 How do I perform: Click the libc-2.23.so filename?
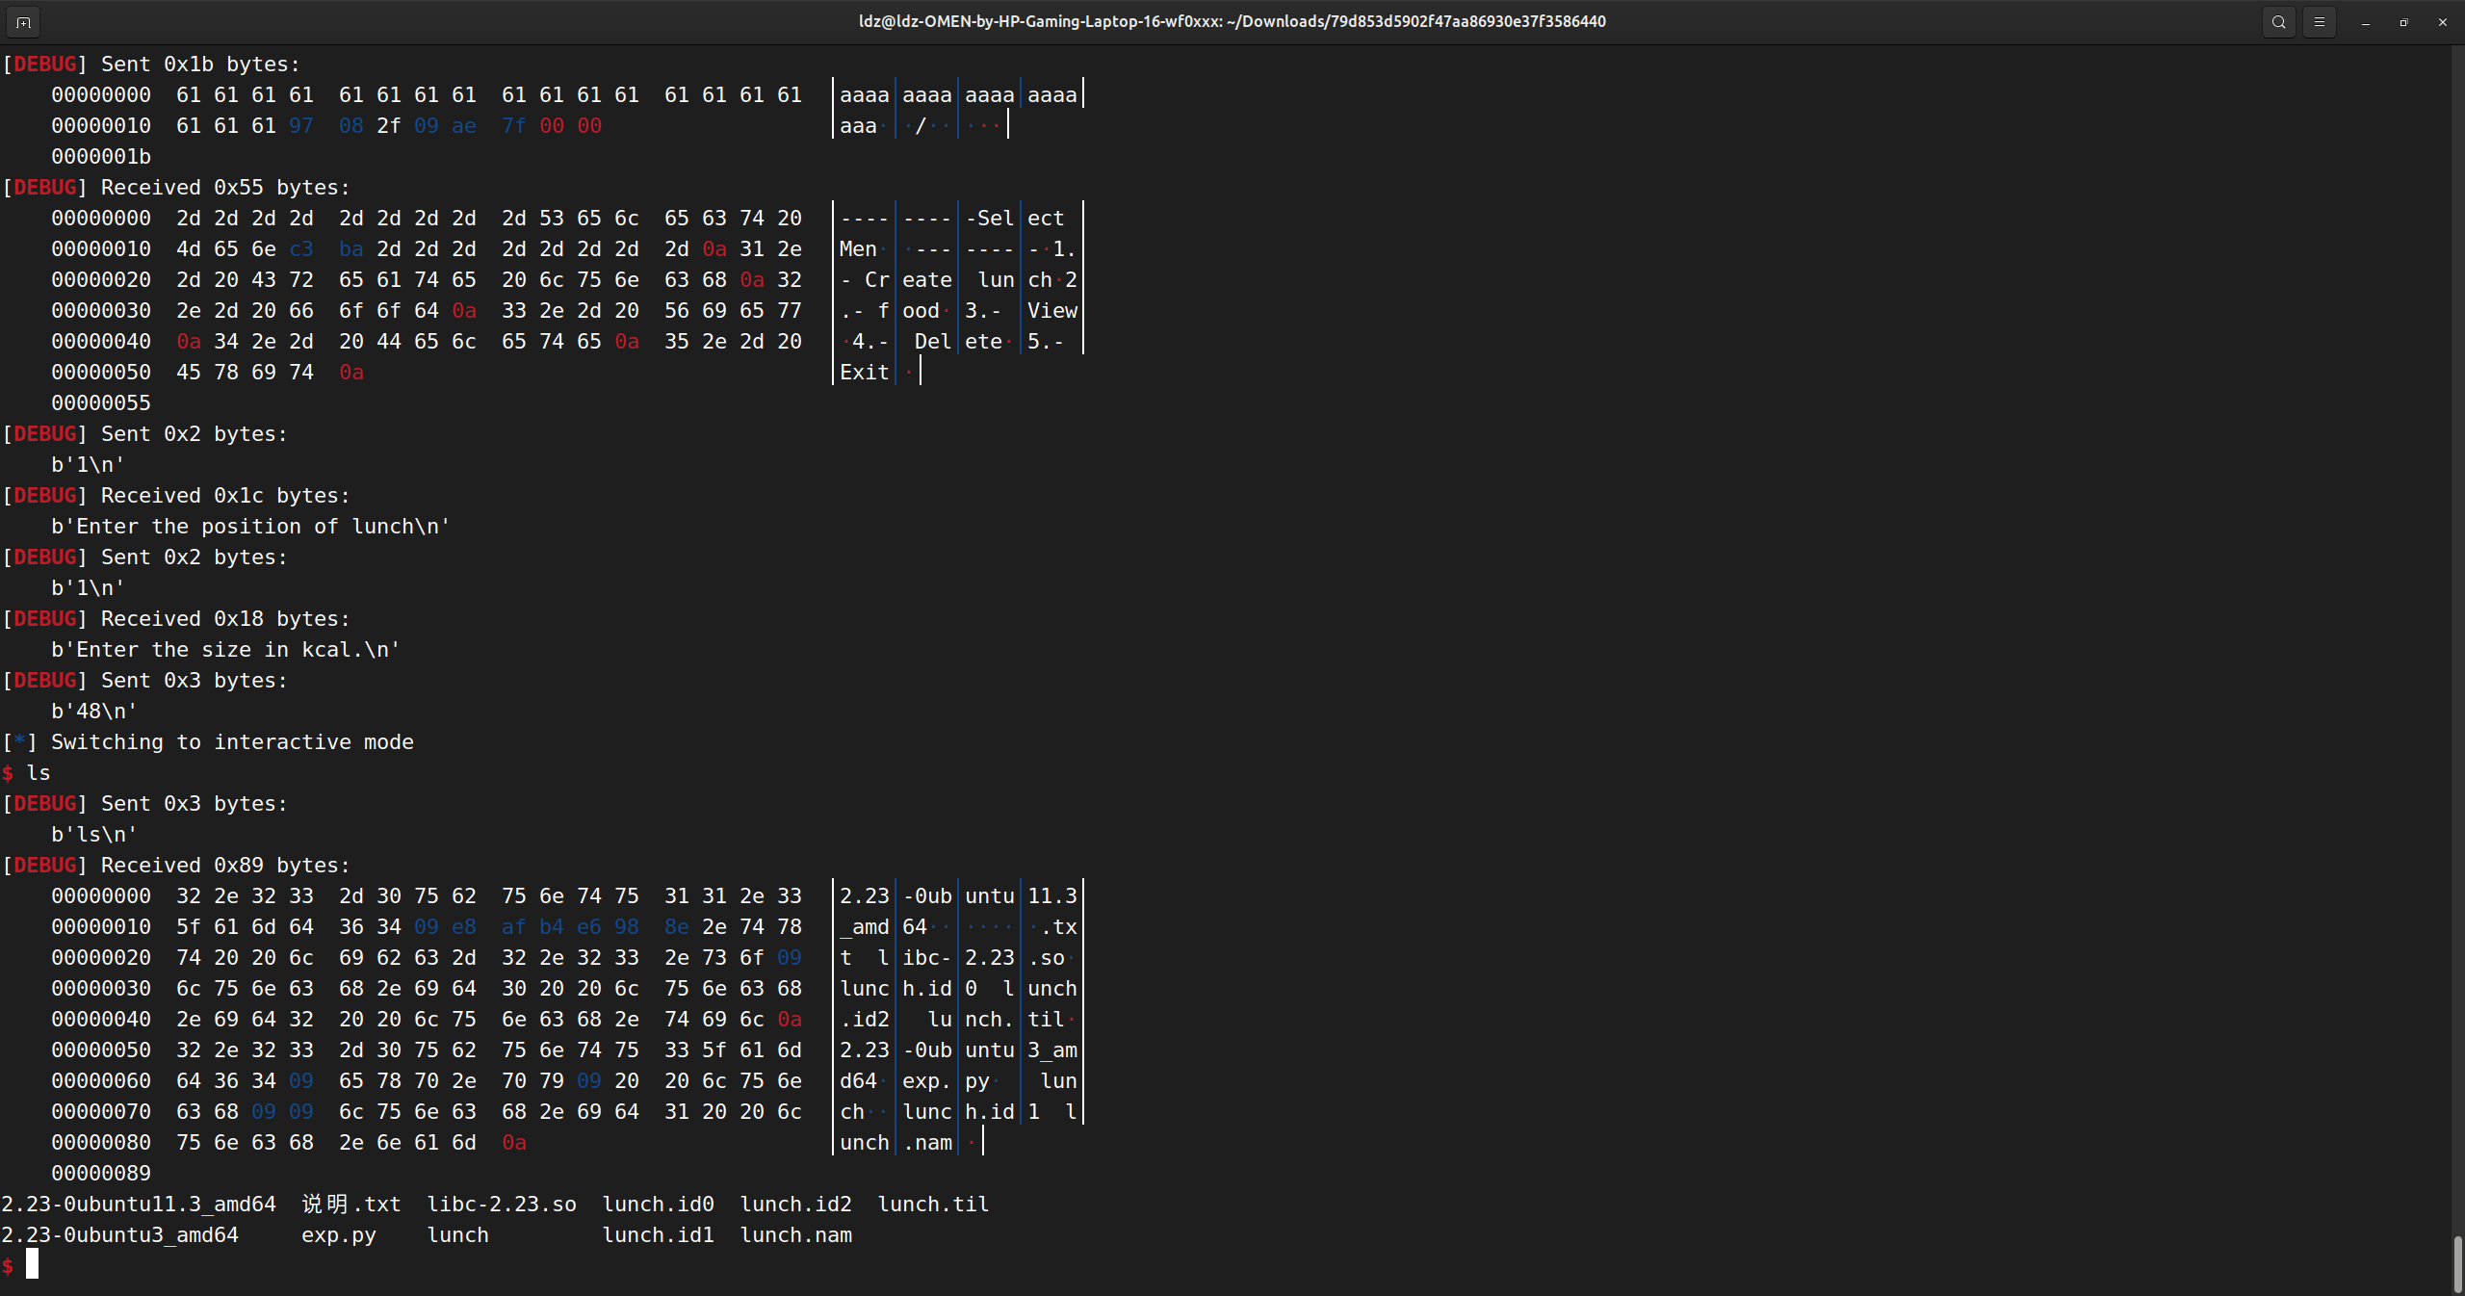(502, 1204)
